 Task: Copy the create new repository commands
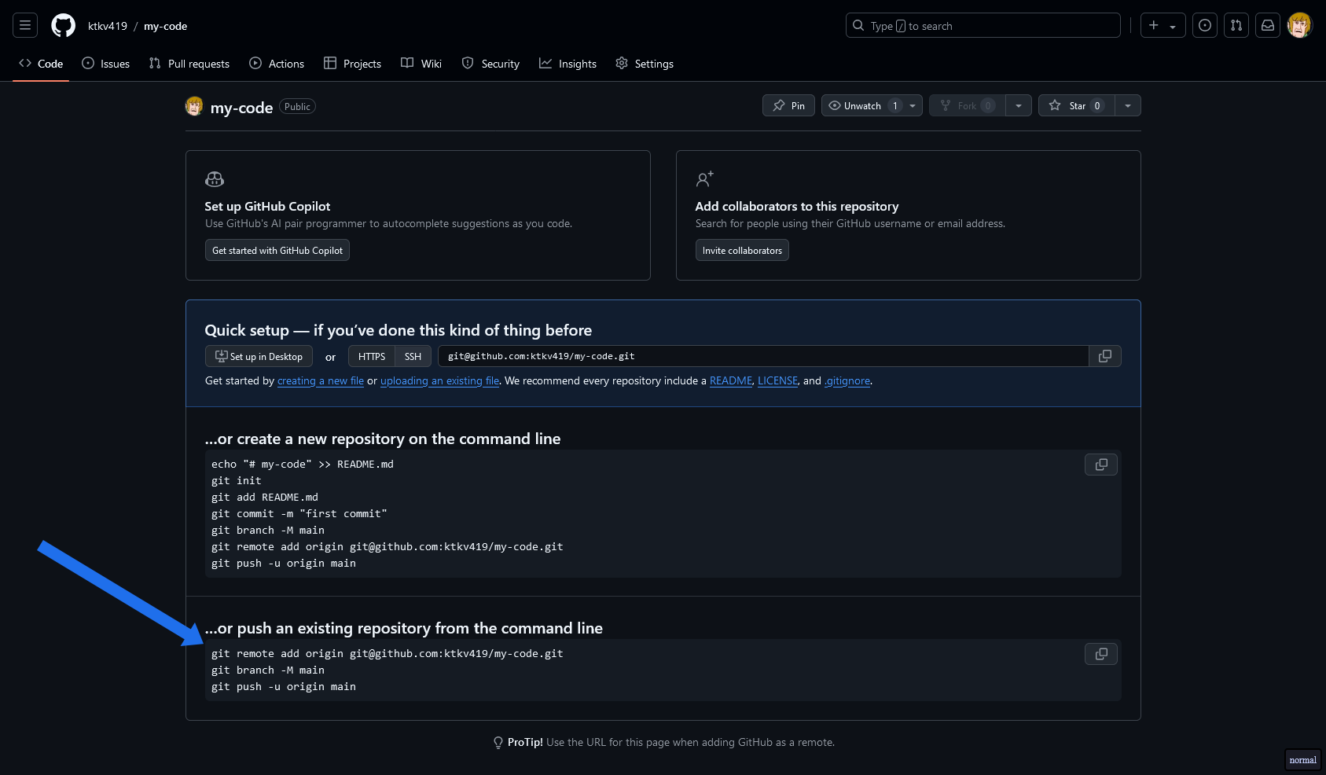click(1101, 465)
